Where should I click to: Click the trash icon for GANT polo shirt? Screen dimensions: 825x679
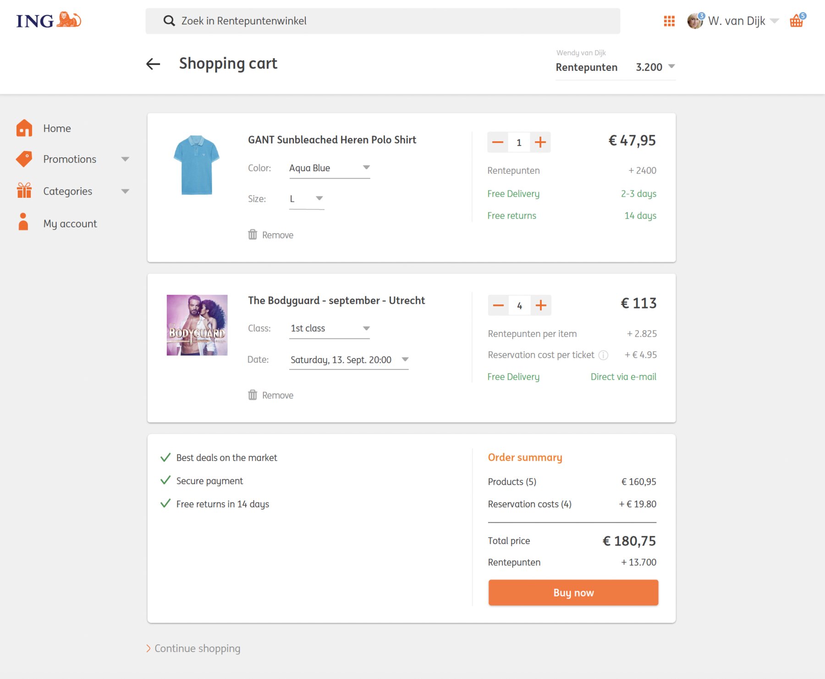253,234
